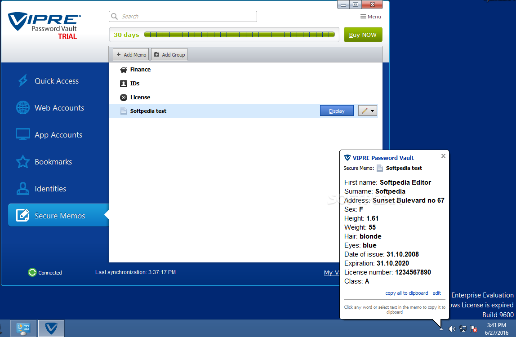Viewport: 516px width, 337px height.
Task: Open the My Vault link
Action: click(x=332, y=272)
